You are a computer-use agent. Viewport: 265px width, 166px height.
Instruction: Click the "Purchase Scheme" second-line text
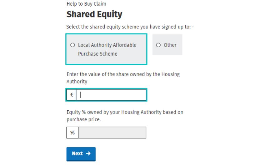(97, 54)
